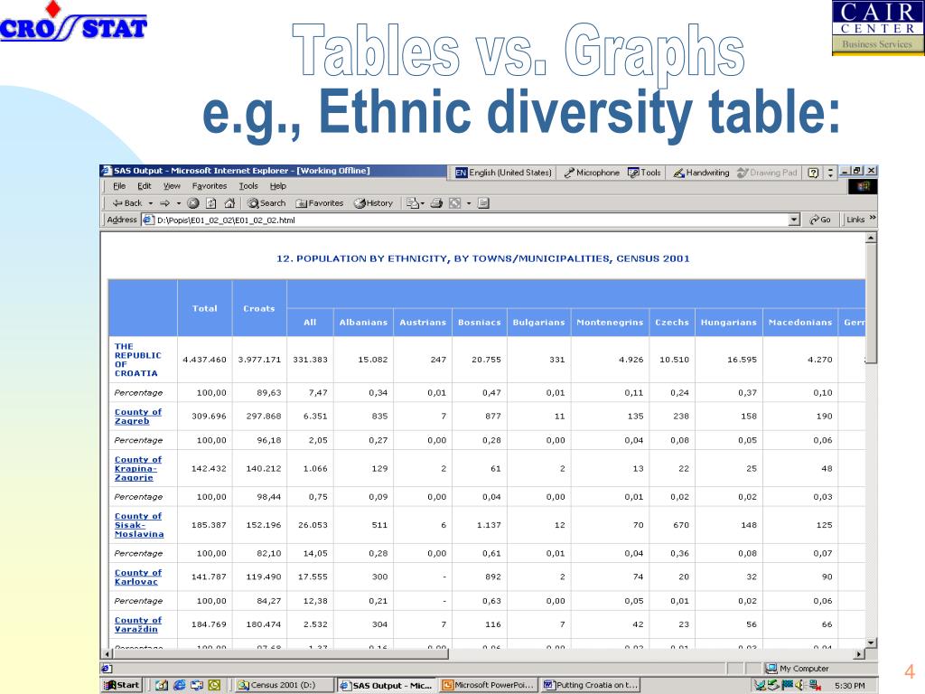This screenshot has width=925, height=694.
Task: Switch to Census 2001 (D:) taskbar window
Action: click(283, 685)
